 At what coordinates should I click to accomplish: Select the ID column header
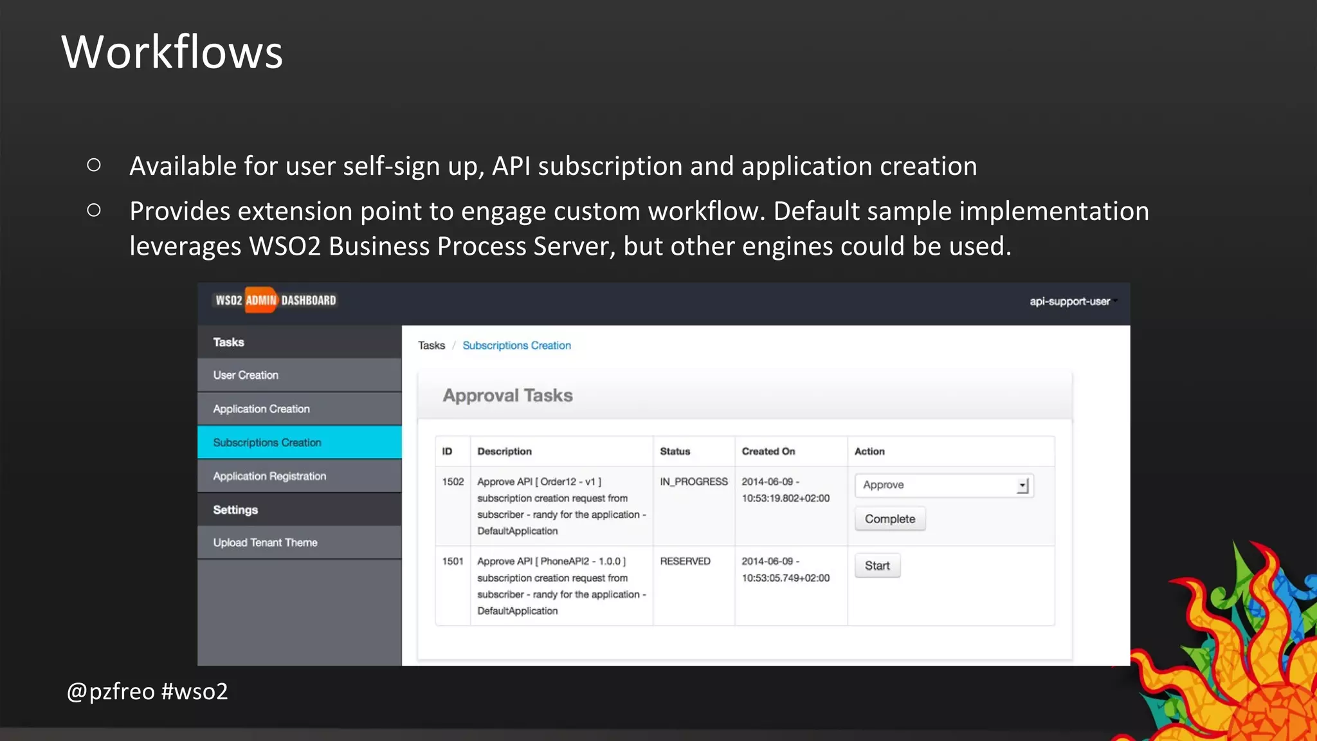(x=453, y=452)
